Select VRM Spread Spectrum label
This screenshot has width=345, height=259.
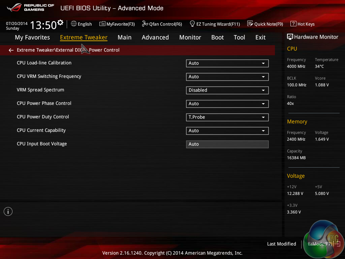point(40,90)
